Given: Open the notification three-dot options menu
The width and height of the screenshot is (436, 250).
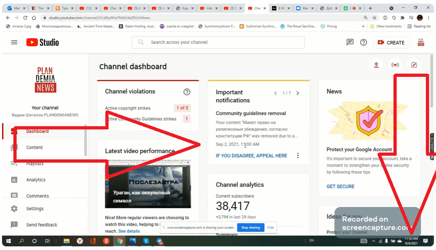Looking at the screenshot, I should [298, 156].
